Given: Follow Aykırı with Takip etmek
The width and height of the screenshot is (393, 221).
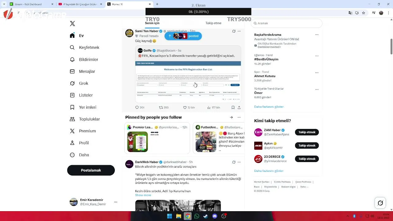Looking at the screenshot, I should point(307,145).
